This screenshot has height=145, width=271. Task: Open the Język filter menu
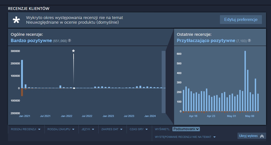click(x=88, y=129)
